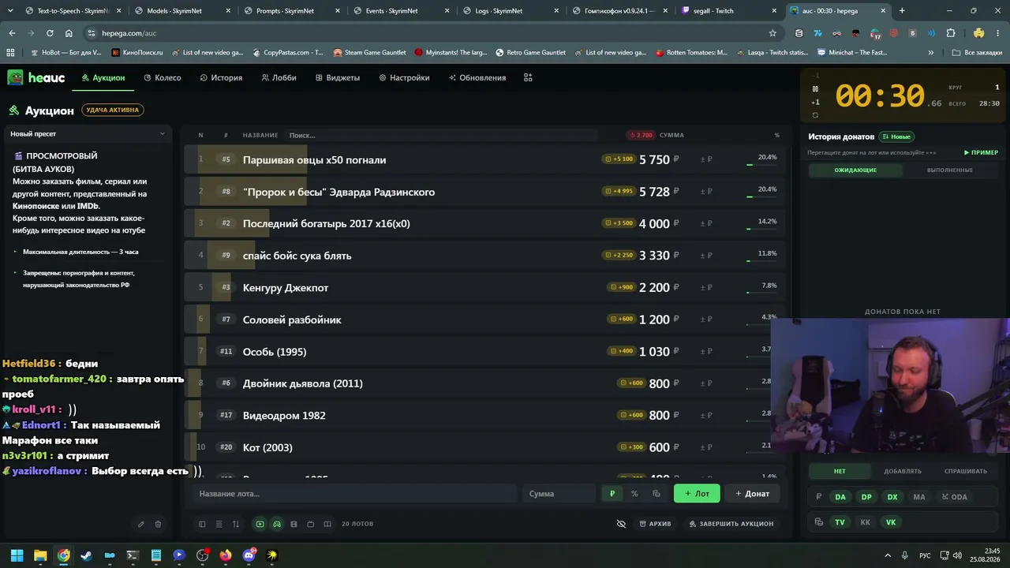The width and height of the screenshot is (1010, 568).
Task: Toggle the DA donation source
Action: [x=840, y=497]
